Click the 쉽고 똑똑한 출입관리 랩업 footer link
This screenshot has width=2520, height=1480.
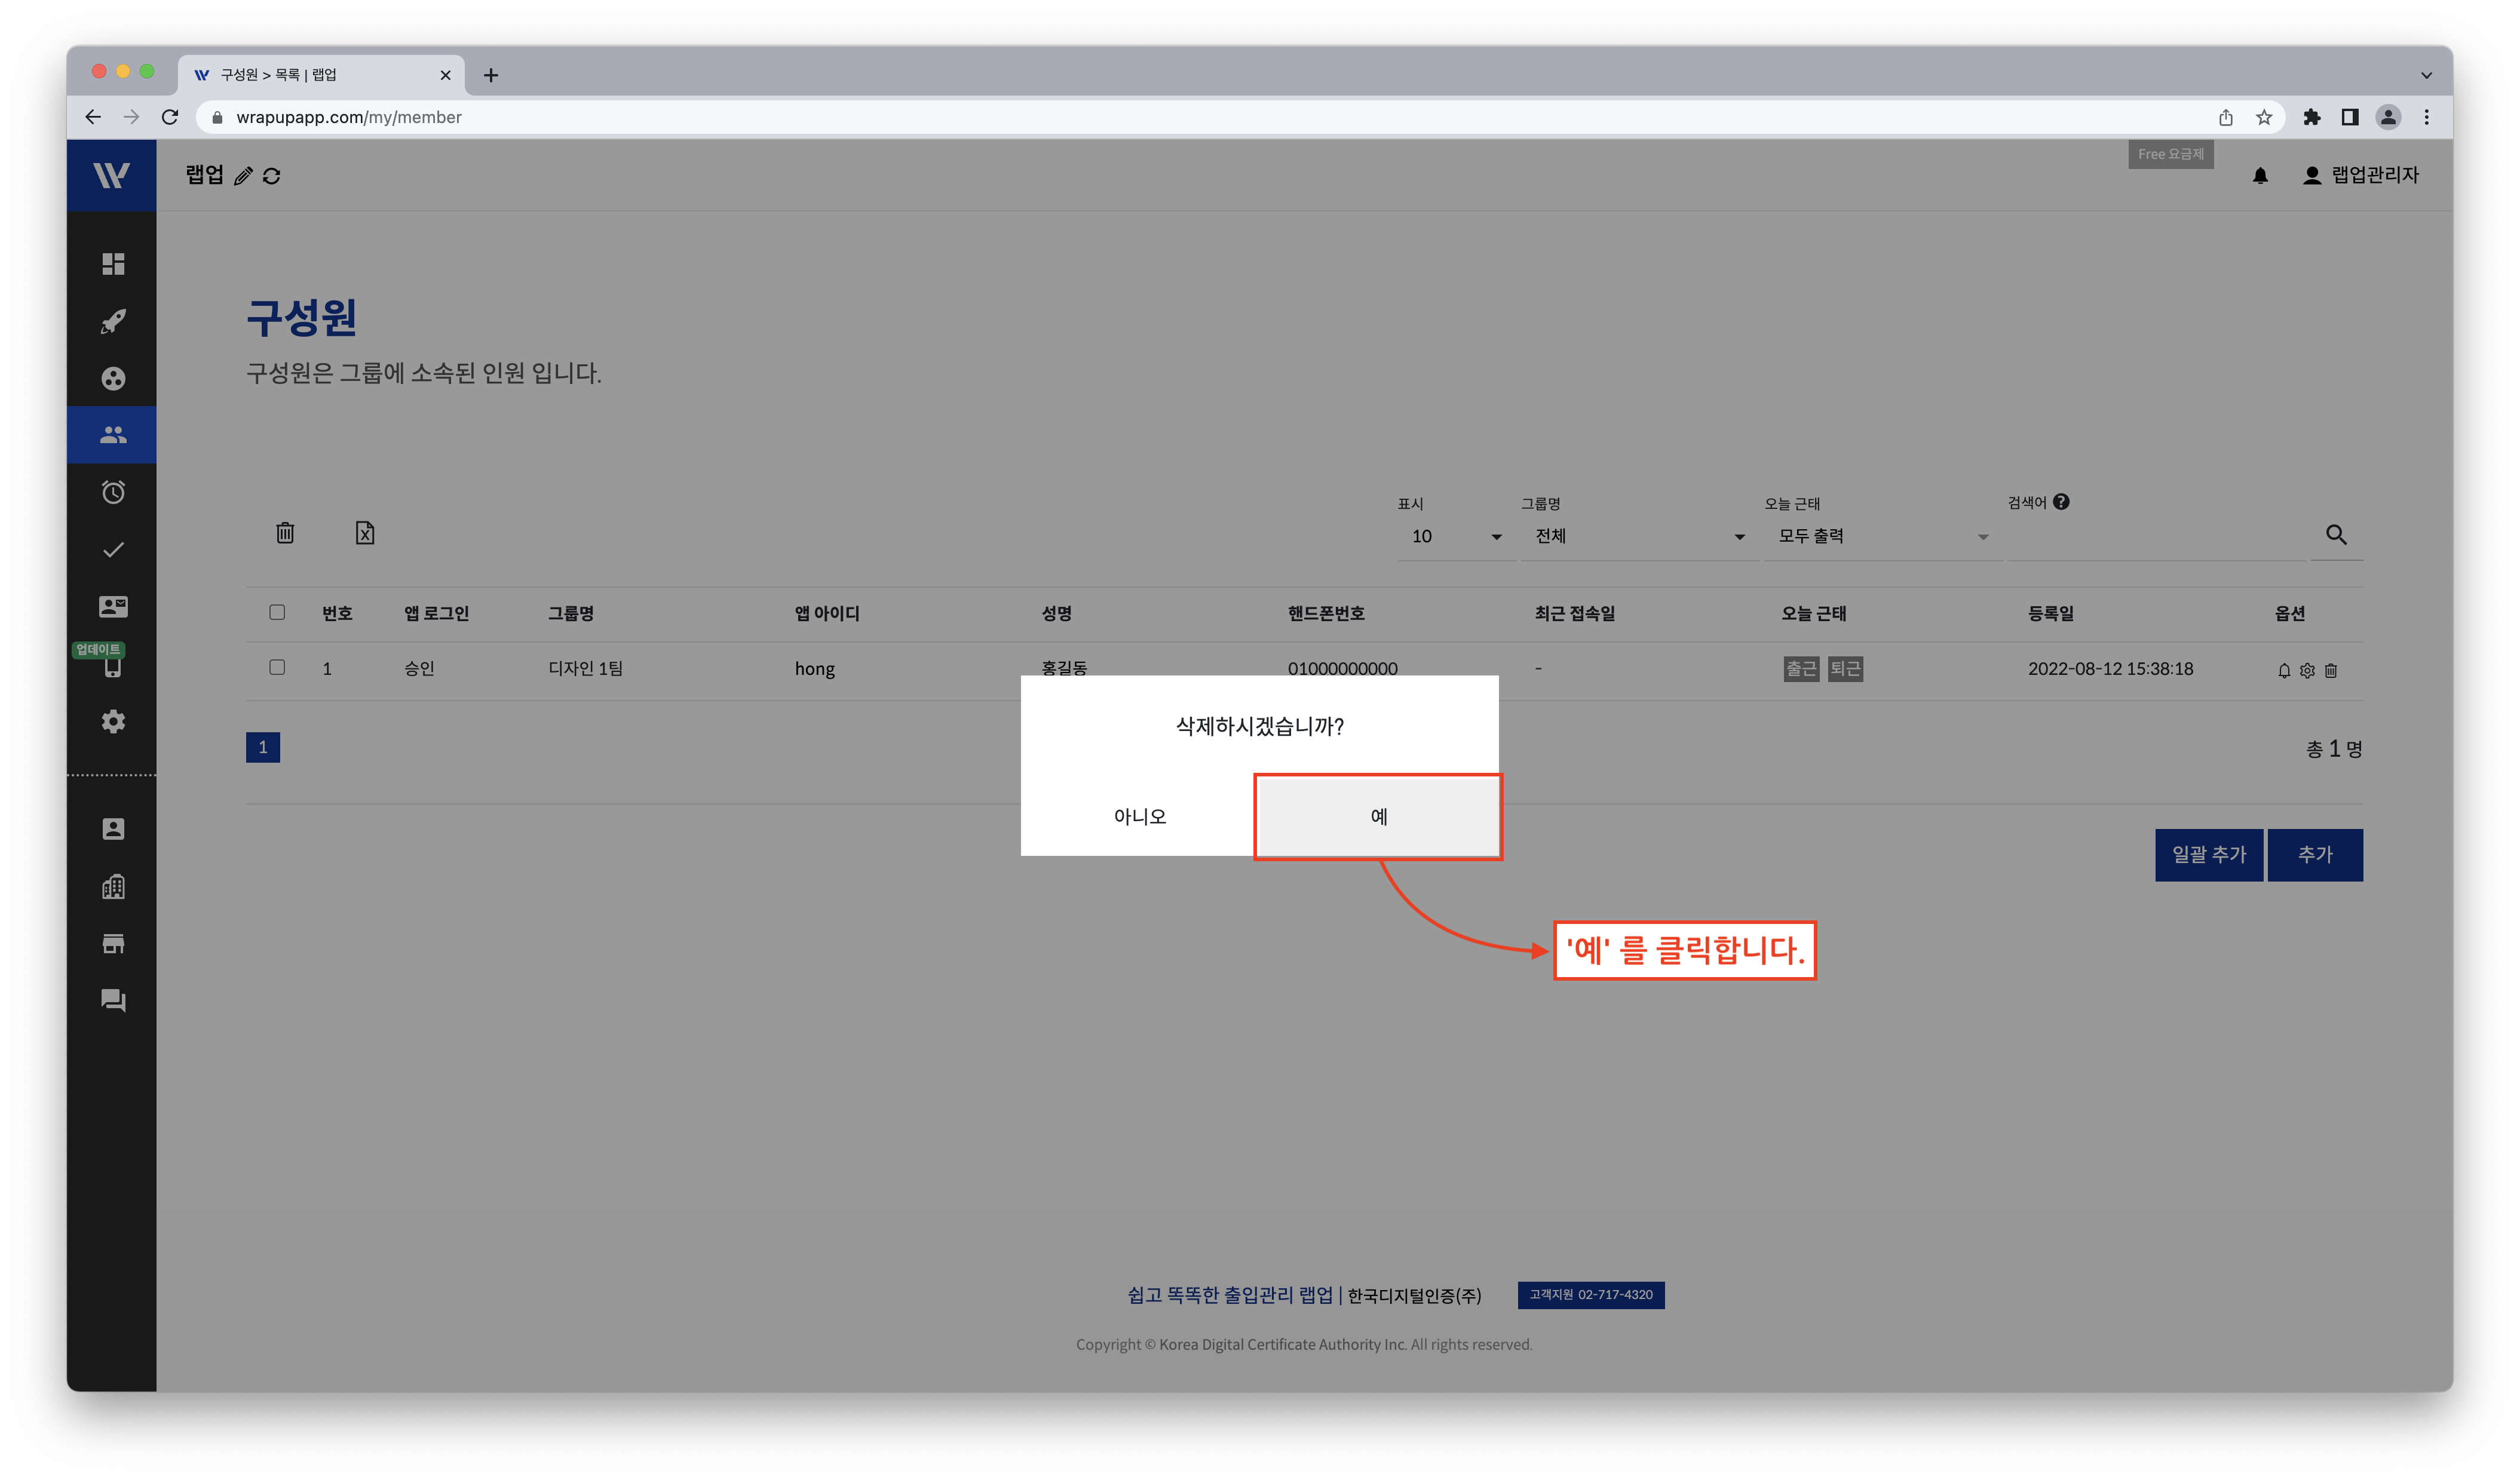1230,1295
